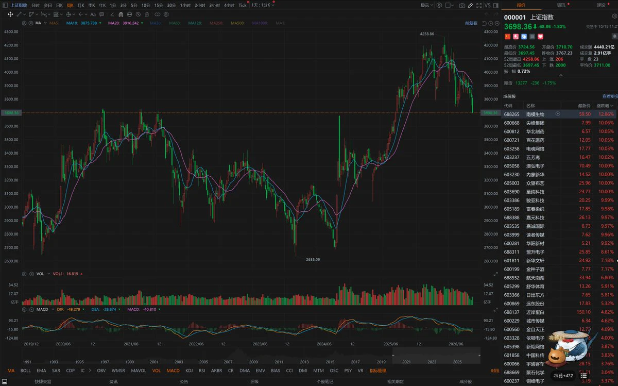Open 指标管理 indicator management

377,371
